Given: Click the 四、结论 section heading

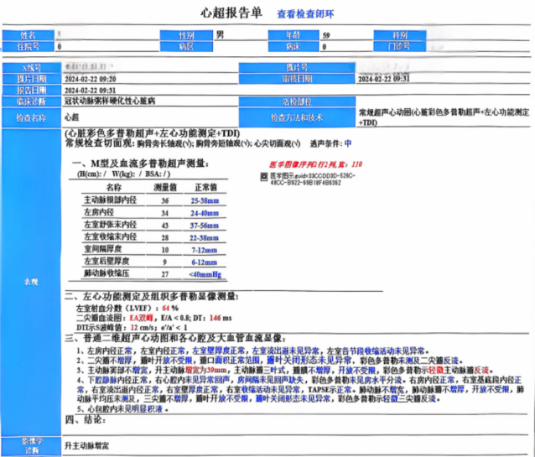Looking at the screenshot, I should tap(86, 419).
